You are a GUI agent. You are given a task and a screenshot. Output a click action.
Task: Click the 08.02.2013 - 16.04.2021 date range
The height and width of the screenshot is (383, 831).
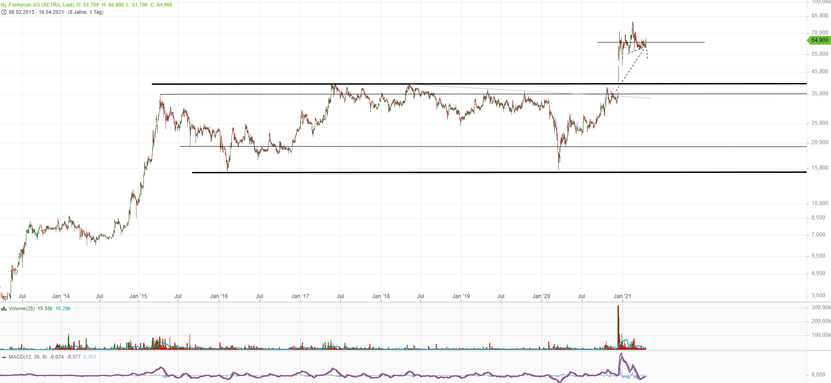coord(36,12)
